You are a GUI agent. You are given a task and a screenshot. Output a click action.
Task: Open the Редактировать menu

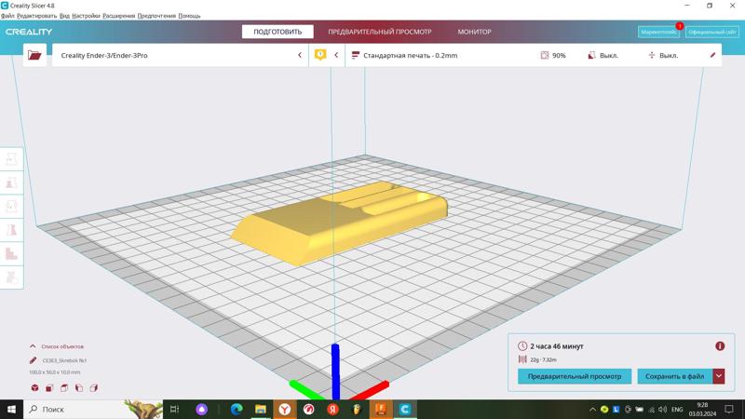click(x=36, y=16)
